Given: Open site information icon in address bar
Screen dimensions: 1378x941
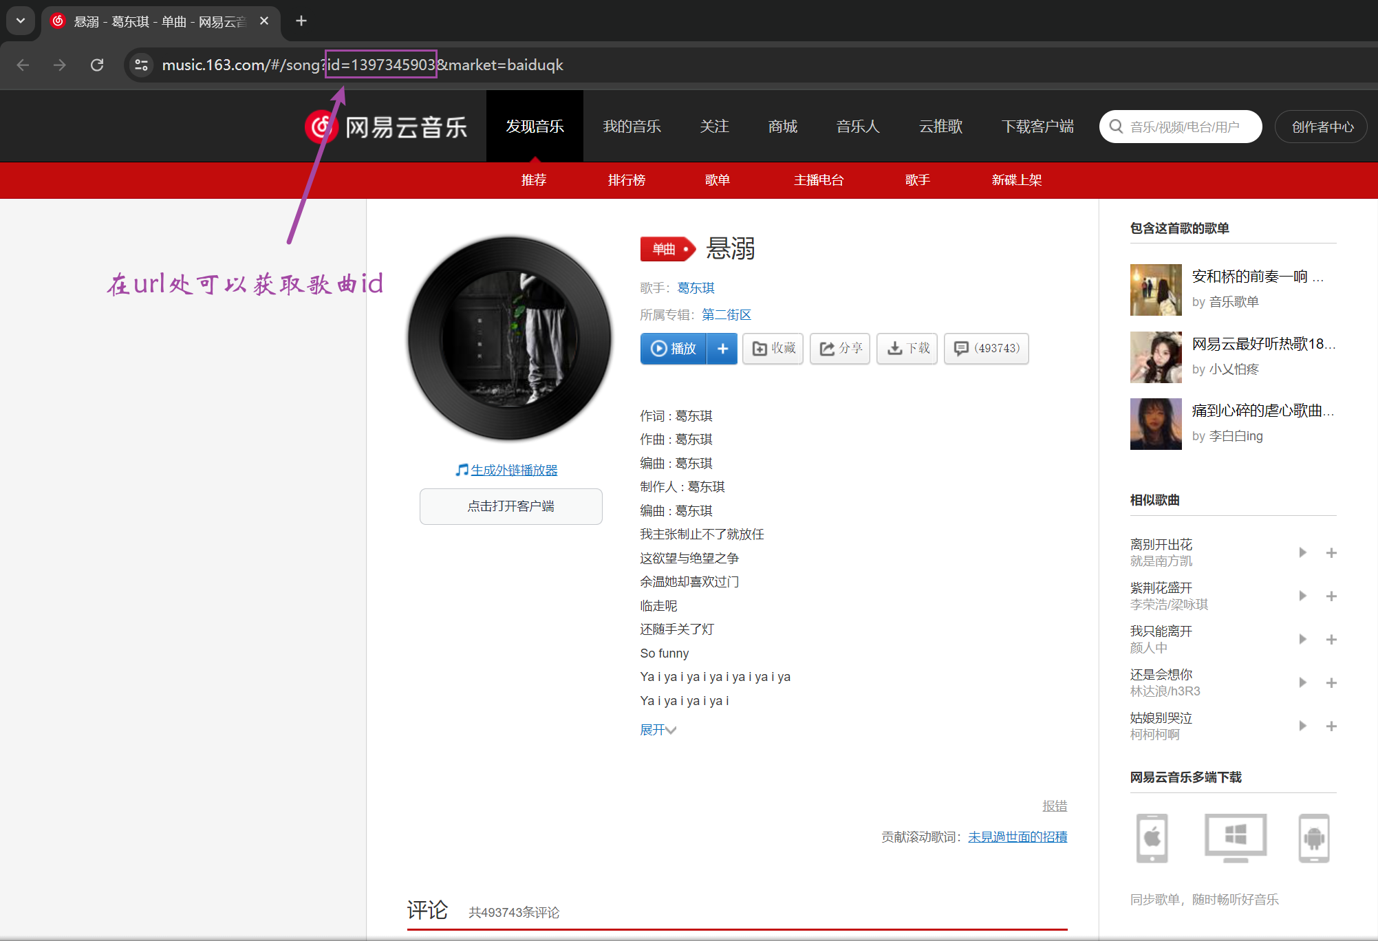Looking at the screenshot, I should pyautogui.click(x=142, y=65).
